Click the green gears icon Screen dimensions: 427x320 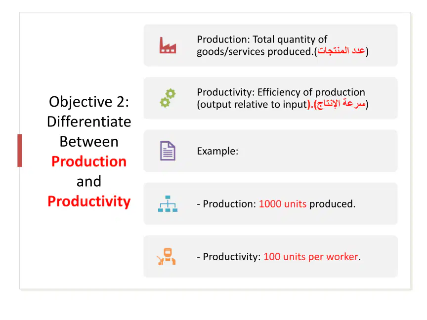click(x=168, y=98)
